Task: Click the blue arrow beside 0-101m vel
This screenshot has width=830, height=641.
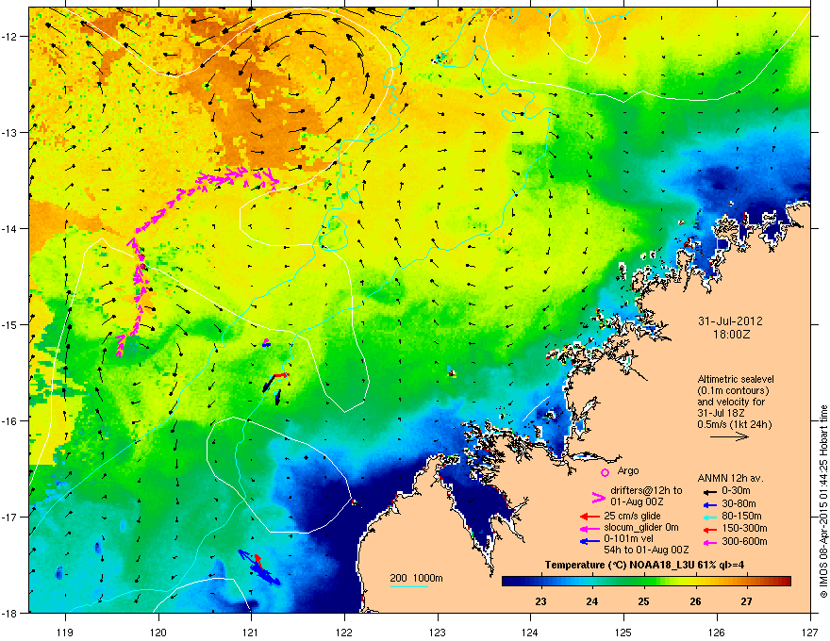Action: [x=589, y=540]
